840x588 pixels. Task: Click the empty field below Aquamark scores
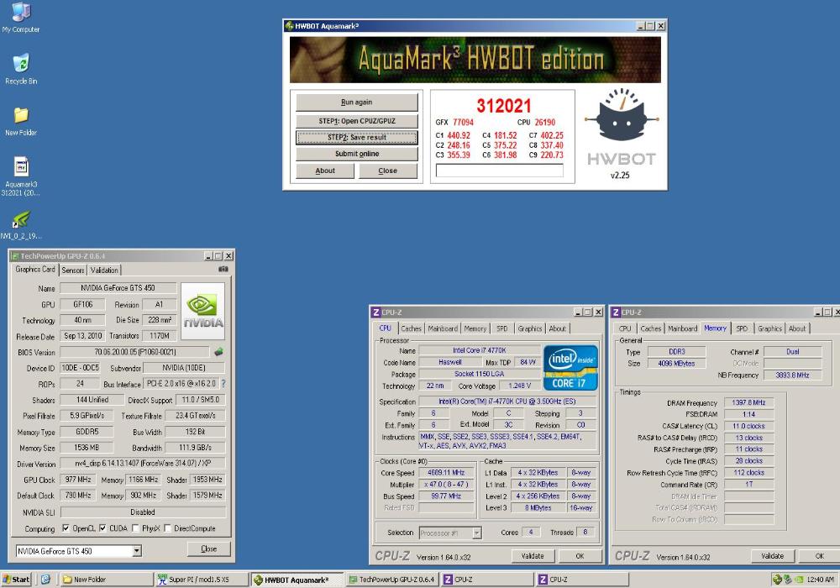click(x=499, y=171)
